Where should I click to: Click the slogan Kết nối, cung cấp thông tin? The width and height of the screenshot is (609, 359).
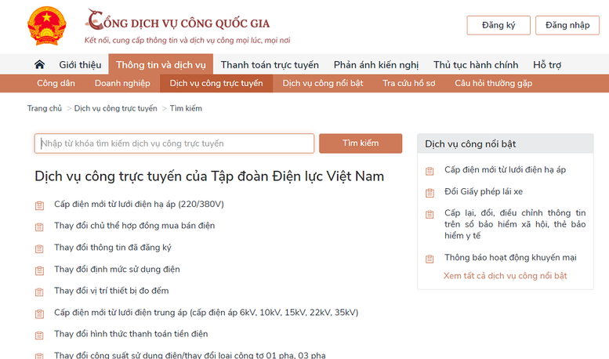(187, 41)
